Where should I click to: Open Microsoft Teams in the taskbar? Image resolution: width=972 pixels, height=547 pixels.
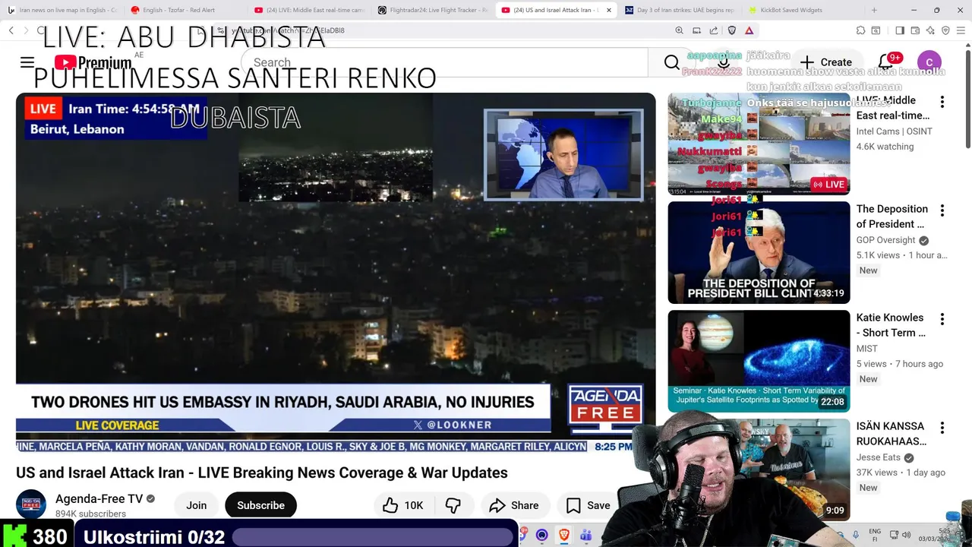585,535
